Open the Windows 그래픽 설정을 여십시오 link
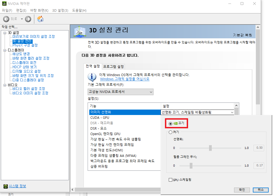Viewport: 273px width, 196px height. click(x=125, y=79)
